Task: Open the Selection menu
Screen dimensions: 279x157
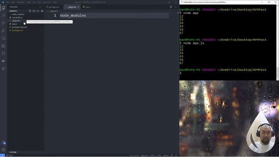Action: coord(20,2)
